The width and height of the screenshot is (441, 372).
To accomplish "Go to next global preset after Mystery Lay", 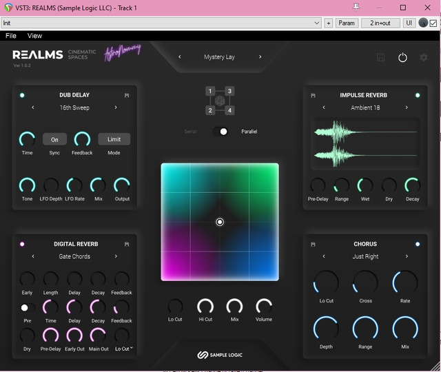I will coord(260,56).
